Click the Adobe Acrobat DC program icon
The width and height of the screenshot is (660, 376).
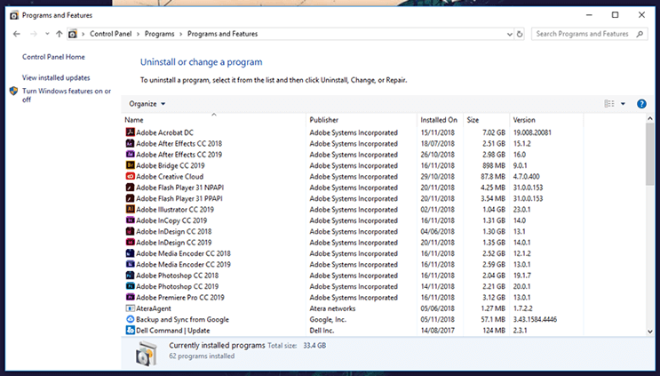coord(130,132)
